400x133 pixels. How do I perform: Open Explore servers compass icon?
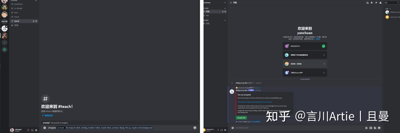point(4,50)
